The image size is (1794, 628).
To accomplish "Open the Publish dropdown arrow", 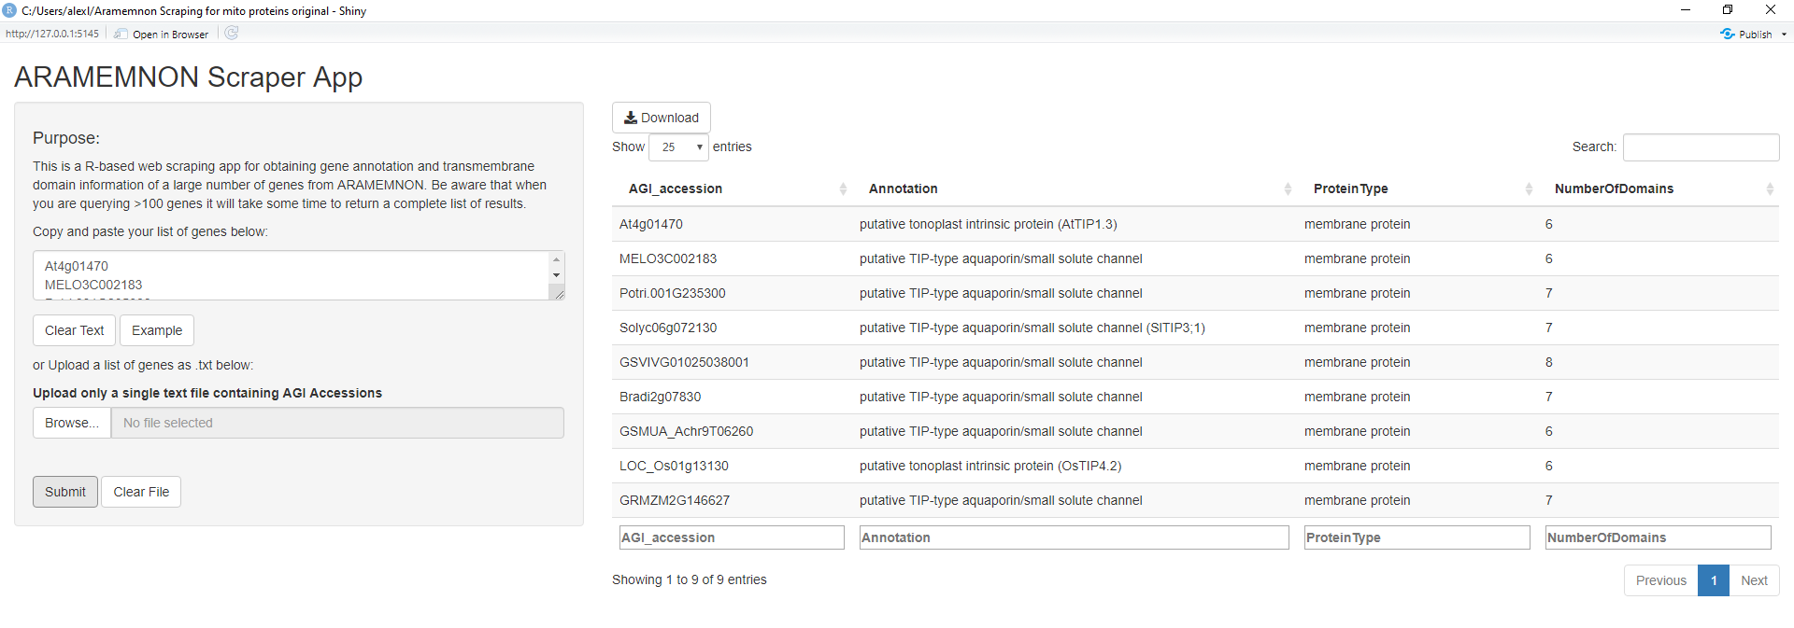I will [1784, 35].
